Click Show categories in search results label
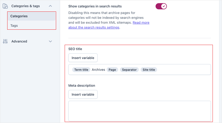222x123 pixels. 95,6
